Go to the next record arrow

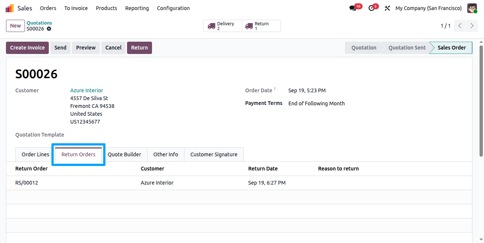pyautogui.click(x=472, y=26)
